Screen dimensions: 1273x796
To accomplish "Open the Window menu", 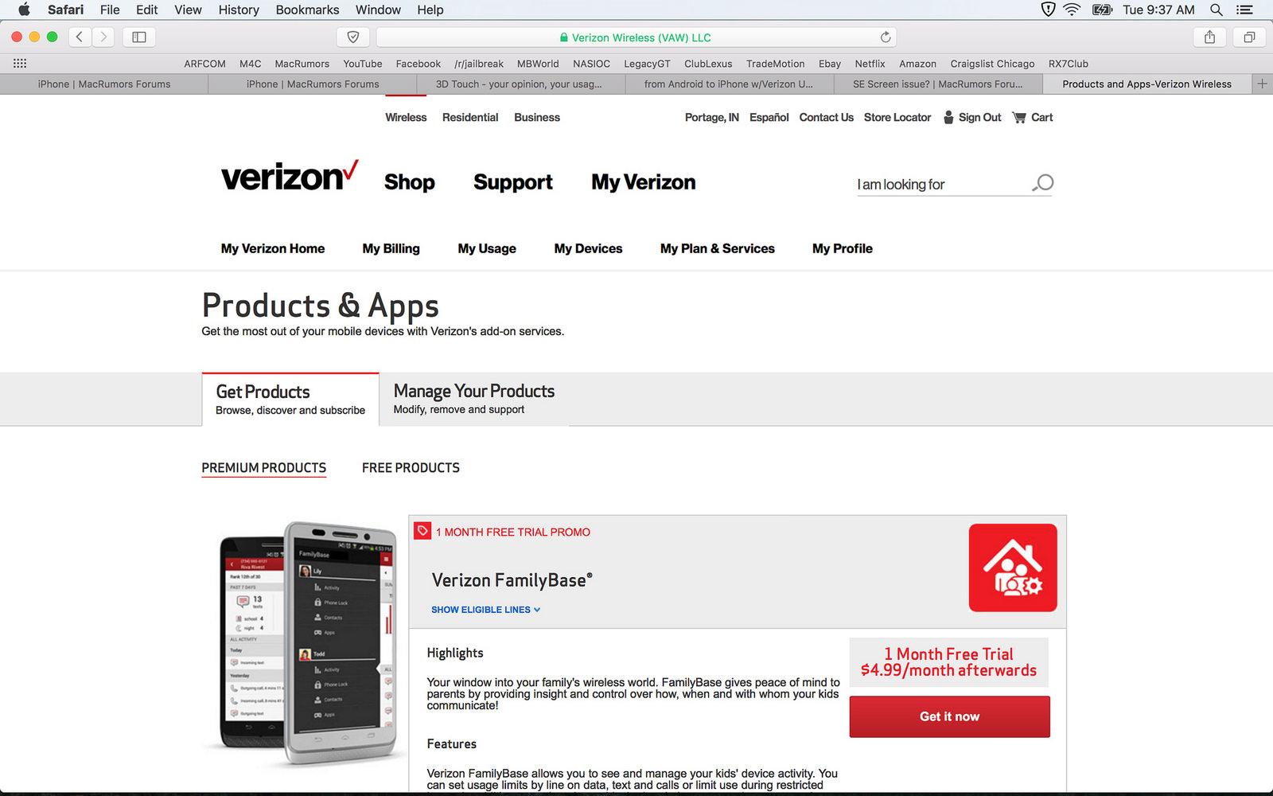I will [378, 10].
